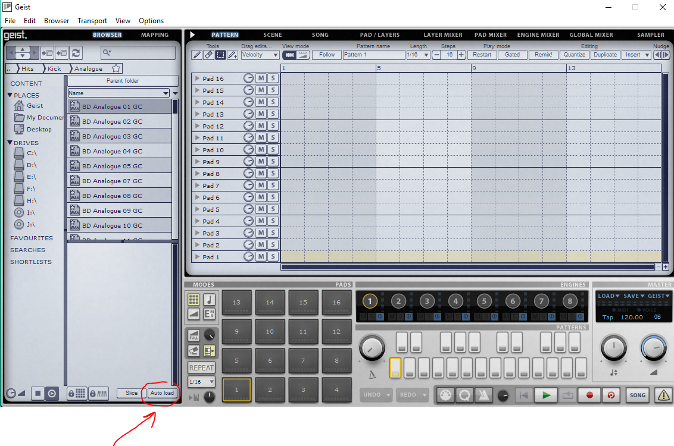The width and height of the screenshot is (674, 446).
Task: Toggle the SONG mode button
Action: tap(638, 395)
